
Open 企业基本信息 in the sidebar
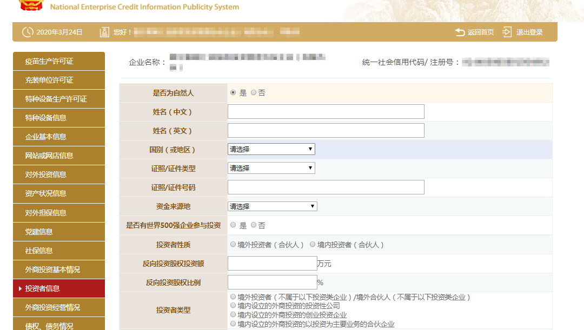click(x=58, y=137)
